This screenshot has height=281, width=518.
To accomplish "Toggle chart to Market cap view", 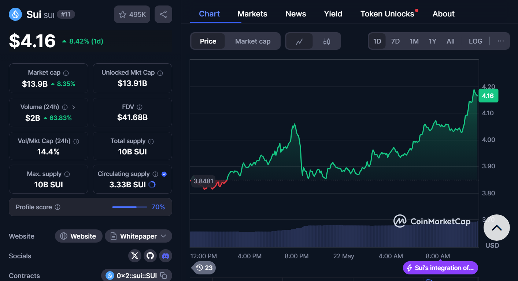I will tap(253, 41).
